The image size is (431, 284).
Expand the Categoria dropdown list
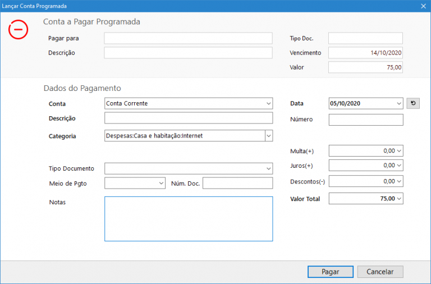tap(268, 136)
